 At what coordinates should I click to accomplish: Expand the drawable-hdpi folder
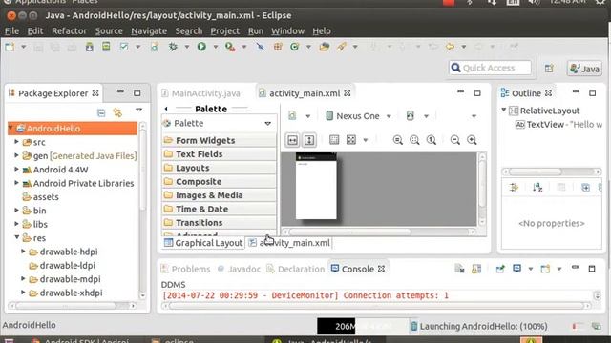pyautogui.click(x=23, y=252)
